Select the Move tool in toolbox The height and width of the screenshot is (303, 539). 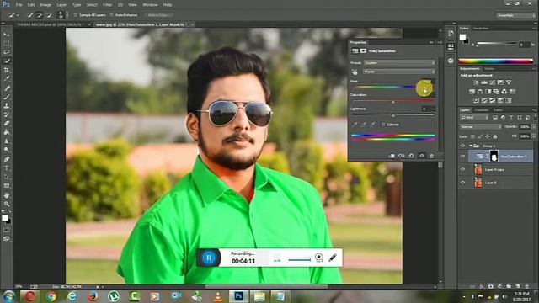[x=7, y=35]
